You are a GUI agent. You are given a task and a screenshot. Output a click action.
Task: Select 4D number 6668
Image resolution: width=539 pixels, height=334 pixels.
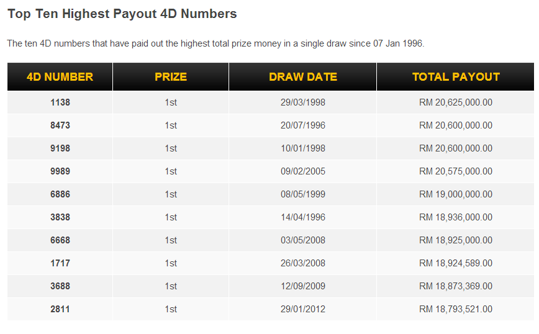[x=60, y=240]
